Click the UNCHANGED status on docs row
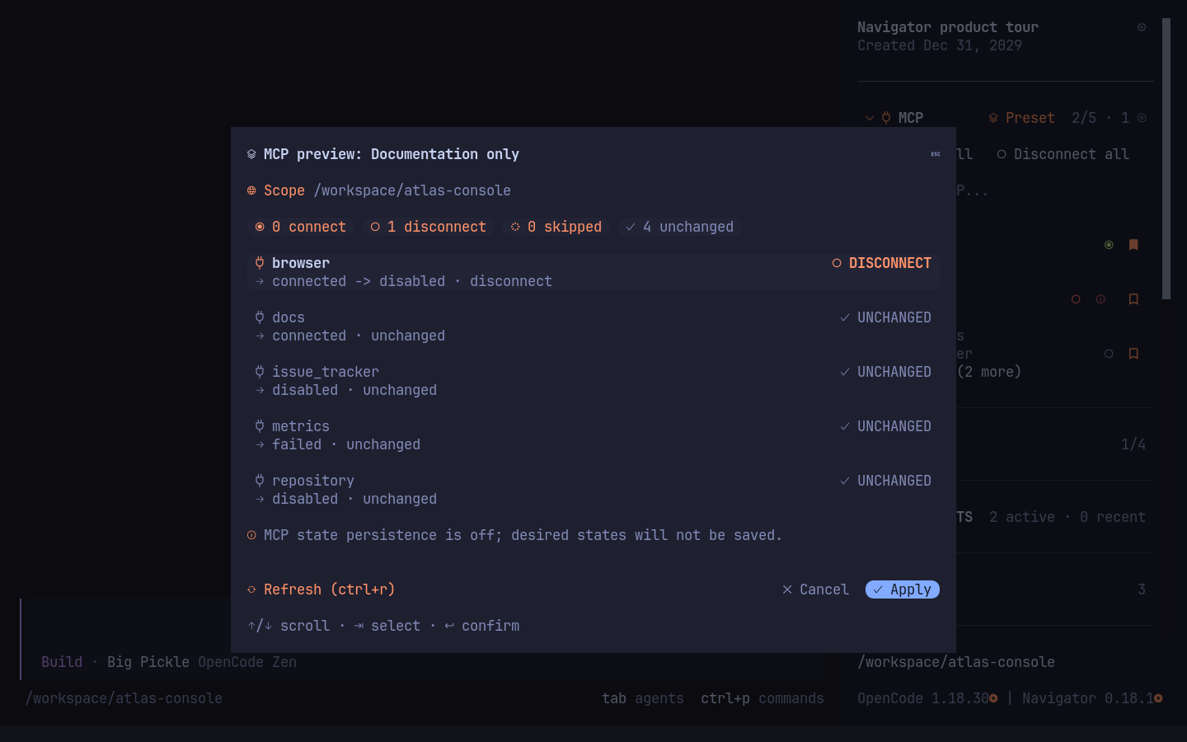The width and height of the screenshot is (1187, 742). [886, 317]
